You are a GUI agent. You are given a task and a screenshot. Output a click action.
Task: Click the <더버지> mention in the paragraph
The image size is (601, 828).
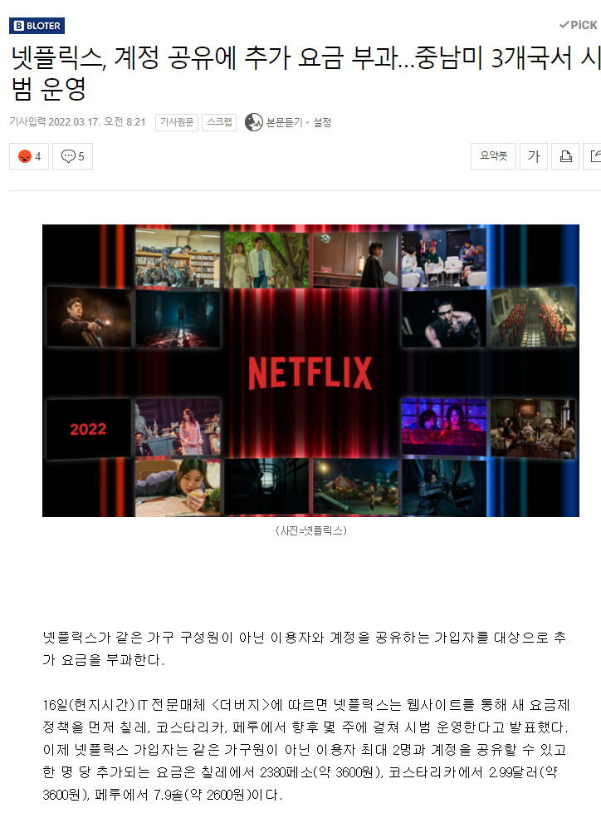pyautogui.click(x=241, y=705)
